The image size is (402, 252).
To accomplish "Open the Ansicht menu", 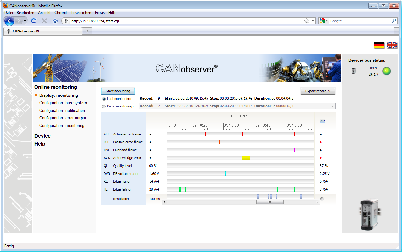I will click(44, 13).
